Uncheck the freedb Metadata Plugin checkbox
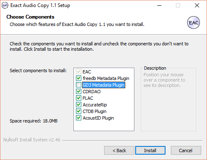207x160 pixels. (x=78, y=78)
